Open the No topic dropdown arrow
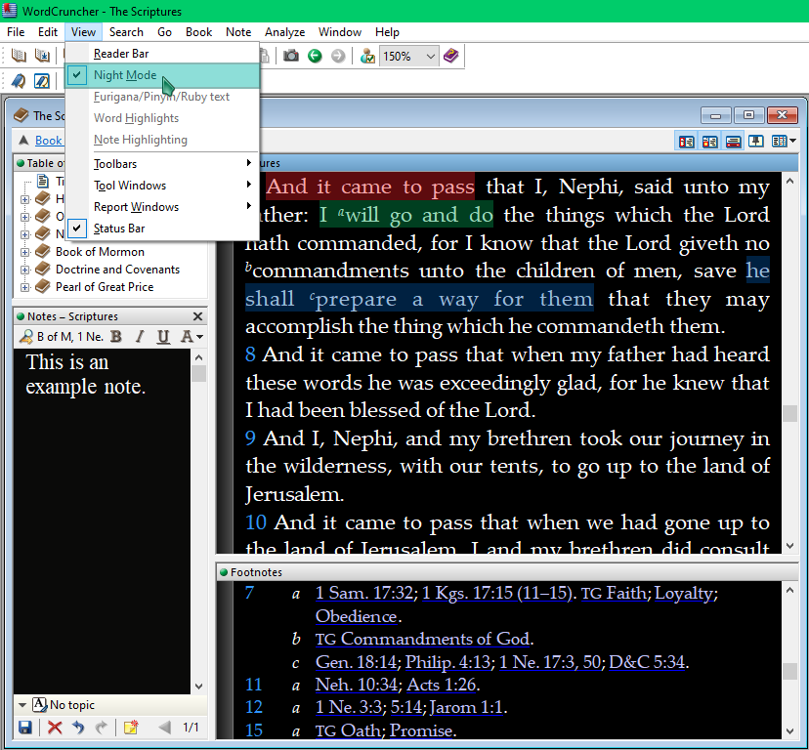 (22, 705)
